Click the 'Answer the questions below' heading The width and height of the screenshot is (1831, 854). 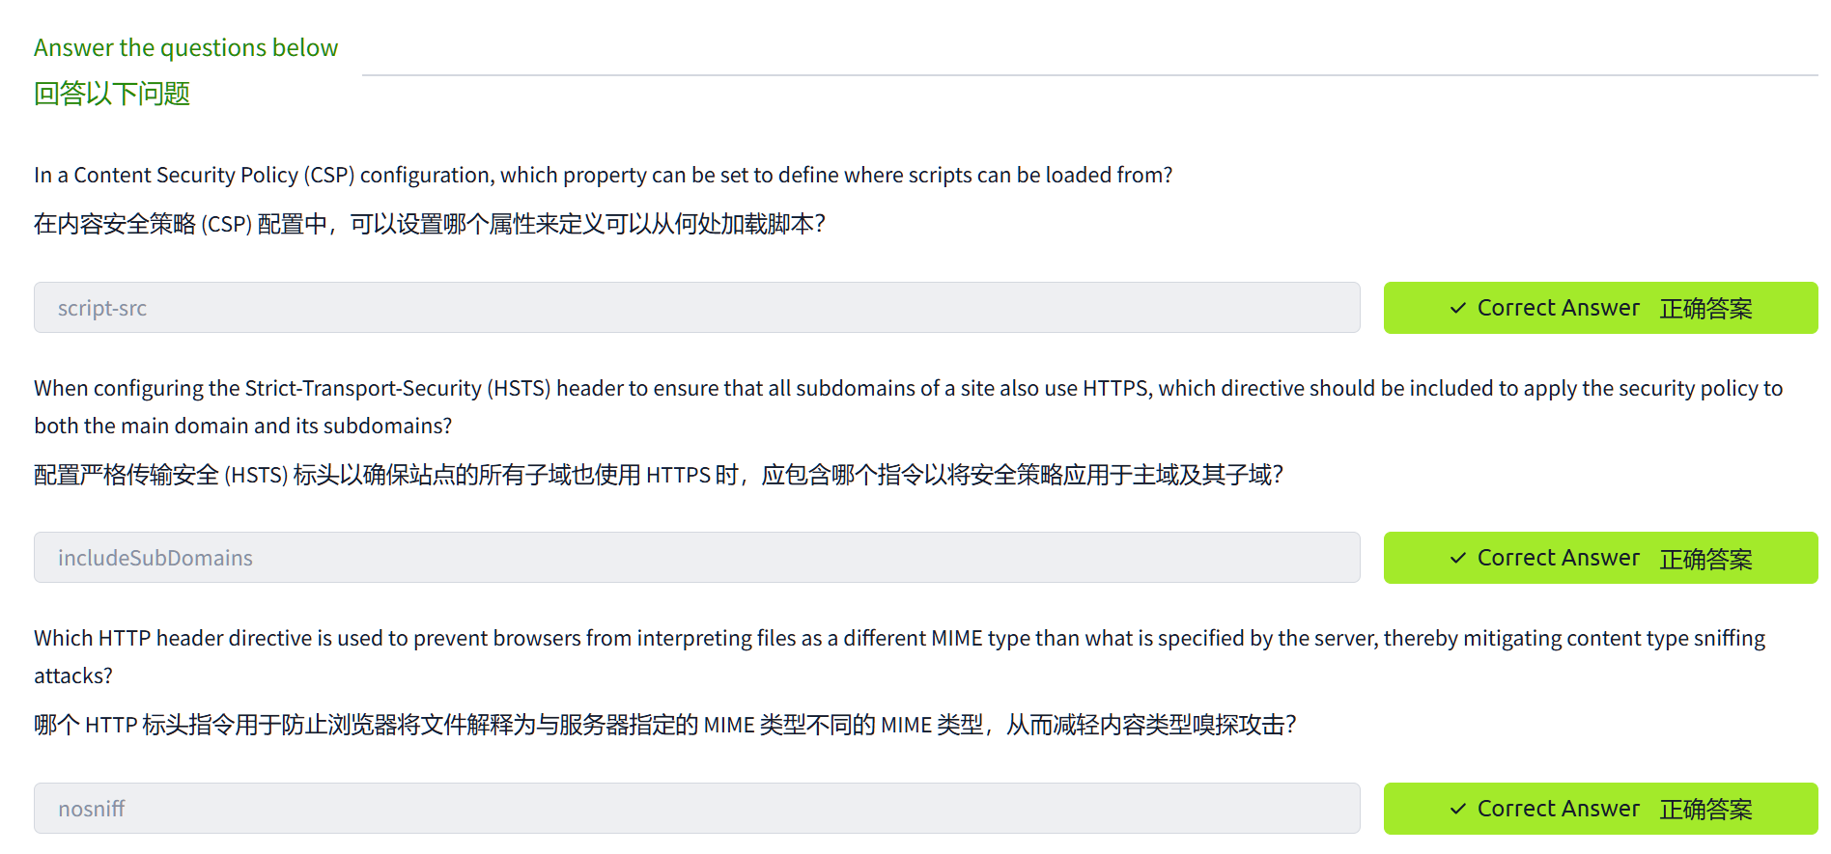pos(185,47)
